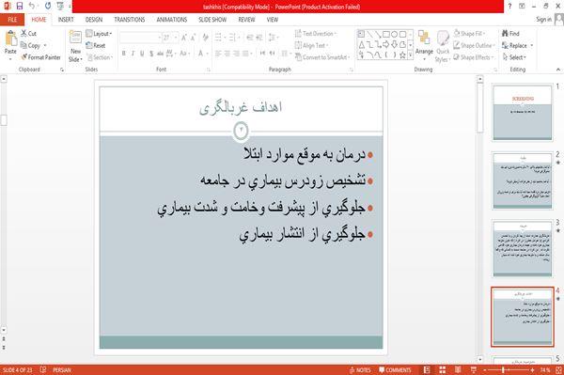
Task: Toggle justify text alignment
Action: pyautogui.click(x=245, y=54)
